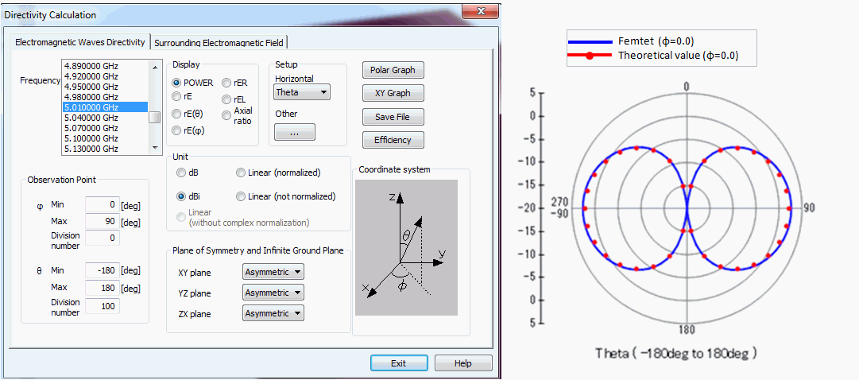Click the Polar Graph button
This screenshot has width=859, height=380.
(x=393, y=70)
